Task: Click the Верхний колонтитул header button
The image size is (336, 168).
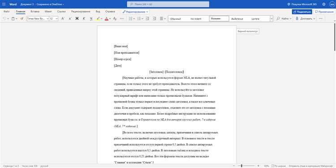Action: [x=248, y=31]
